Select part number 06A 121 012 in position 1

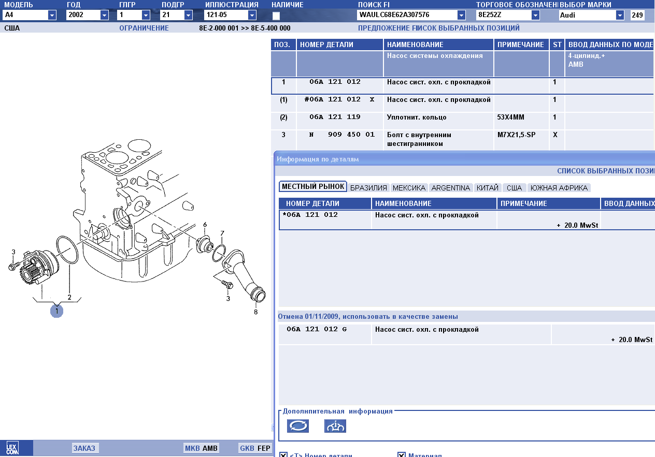(335, 82)
